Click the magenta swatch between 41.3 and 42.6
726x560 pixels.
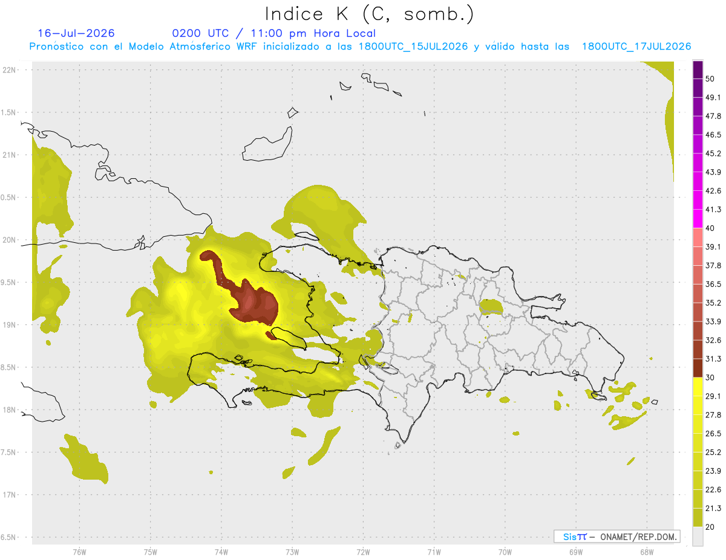pos(698,200)
